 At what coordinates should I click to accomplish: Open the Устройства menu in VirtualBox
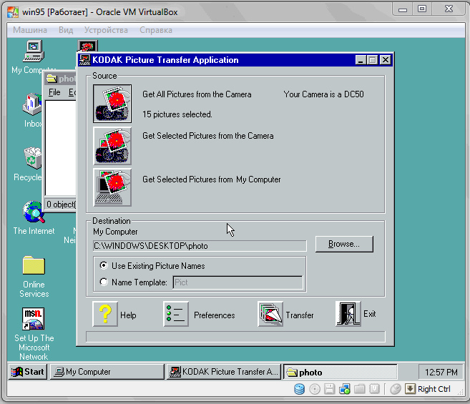pyautogui.click(x=106, y=30)
